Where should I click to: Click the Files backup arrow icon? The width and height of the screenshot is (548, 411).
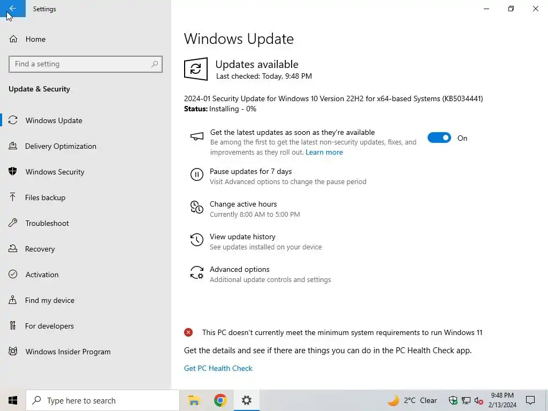tap(13, 197)
